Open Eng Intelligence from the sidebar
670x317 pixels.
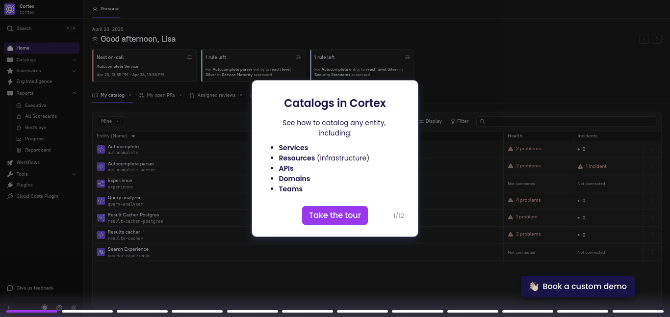34,81
